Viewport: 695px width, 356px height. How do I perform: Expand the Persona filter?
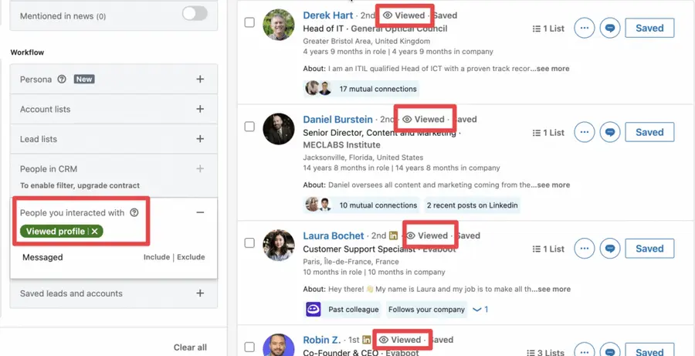coord(200,79)
